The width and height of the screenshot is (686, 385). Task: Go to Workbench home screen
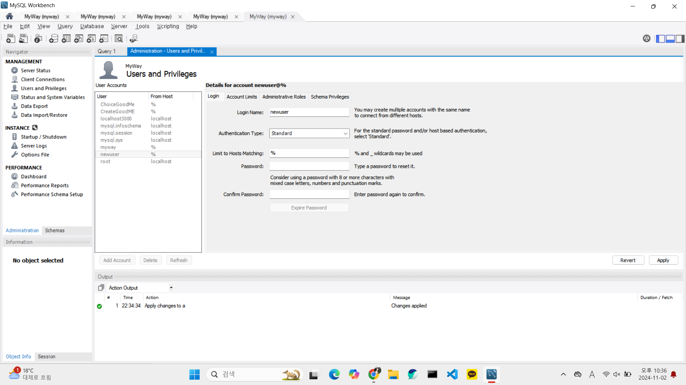pos(9,16)
